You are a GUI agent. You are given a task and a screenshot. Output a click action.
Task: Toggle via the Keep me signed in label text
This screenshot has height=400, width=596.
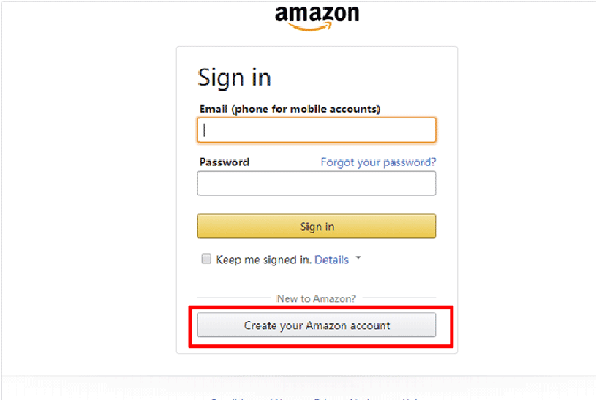point(263,260)
